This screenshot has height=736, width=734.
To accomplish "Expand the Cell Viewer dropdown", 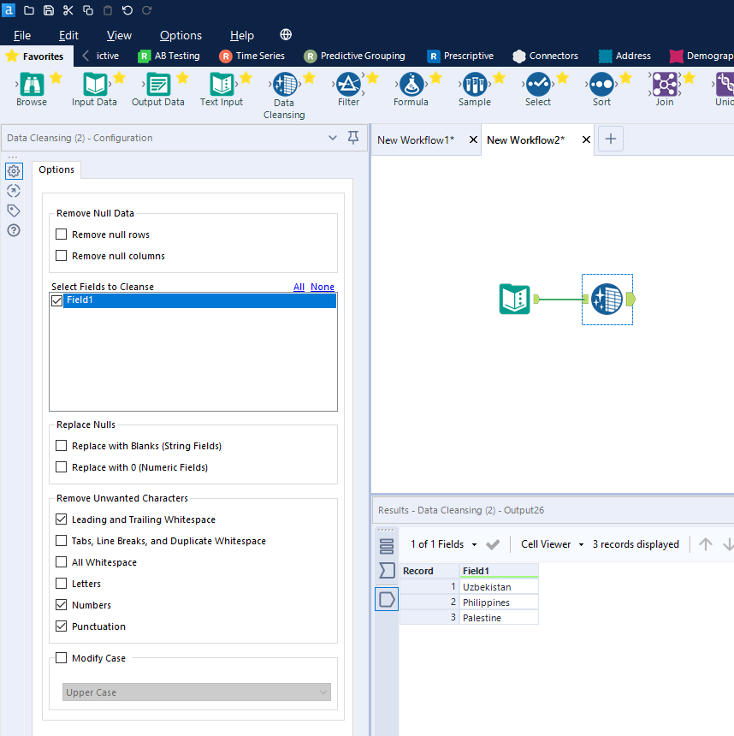I will click(x=552, y=544).
